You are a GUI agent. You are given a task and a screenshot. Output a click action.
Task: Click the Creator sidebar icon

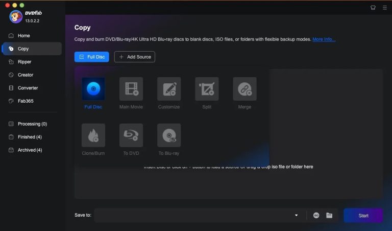(x=11, y=75)
